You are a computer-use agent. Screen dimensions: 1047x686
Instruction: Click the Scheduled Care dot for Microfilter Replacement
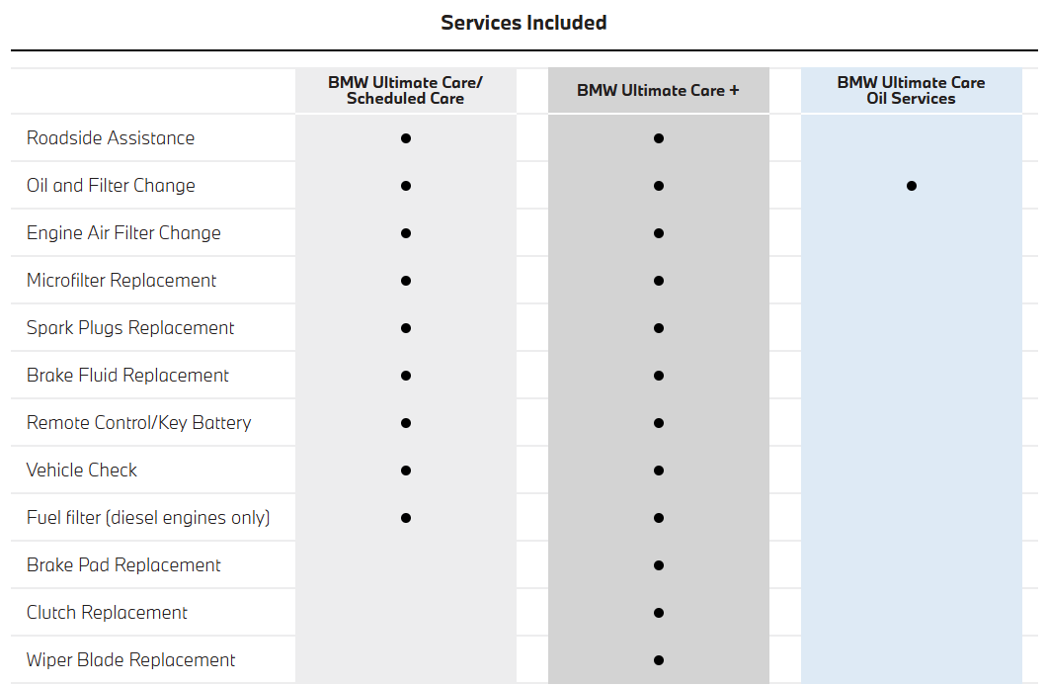click(x=405, y=281)
